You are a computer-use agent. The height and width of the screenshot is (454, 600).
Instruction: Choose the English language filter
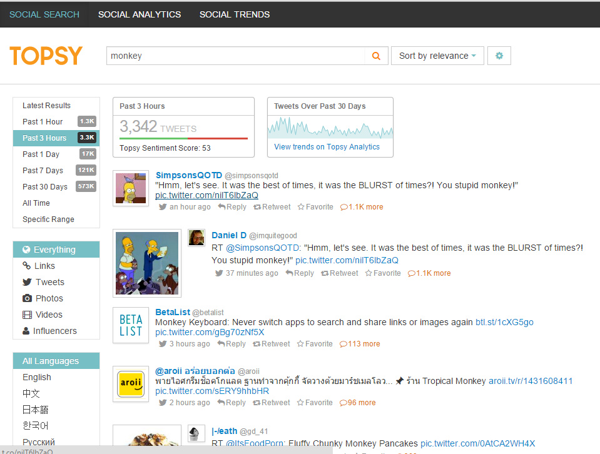[x=37, y=377]
